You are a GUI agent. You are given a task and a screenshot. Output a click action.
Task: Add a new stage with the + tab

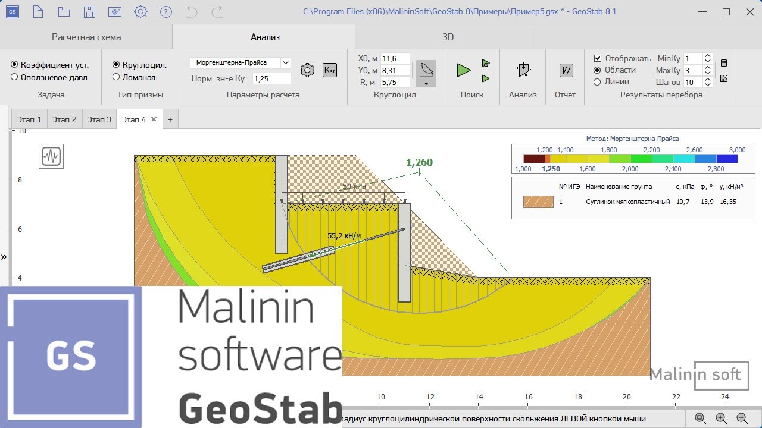click(x=170, y=119)
